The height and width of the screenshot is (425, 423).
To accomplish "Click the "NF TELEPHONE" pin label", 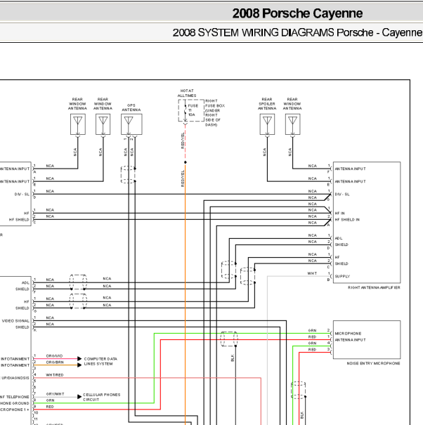I will pos(15,397).
